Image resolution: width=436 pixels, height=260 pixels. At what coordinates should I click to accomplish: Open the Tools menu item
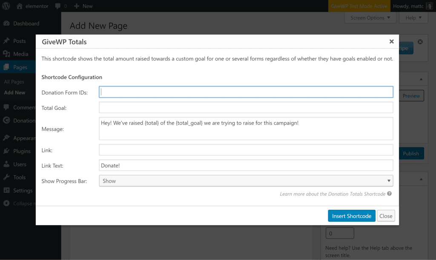[19, 177]
